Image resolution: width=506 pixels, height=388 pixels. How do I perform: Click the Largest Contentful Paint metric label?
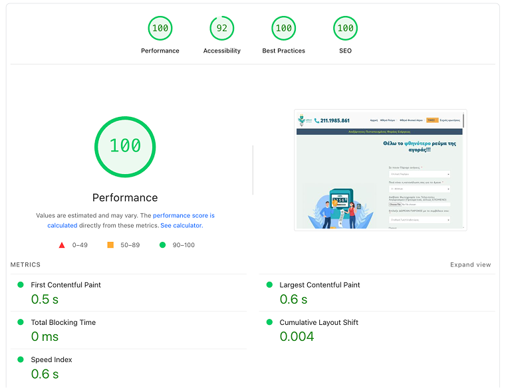coord(320,285)
